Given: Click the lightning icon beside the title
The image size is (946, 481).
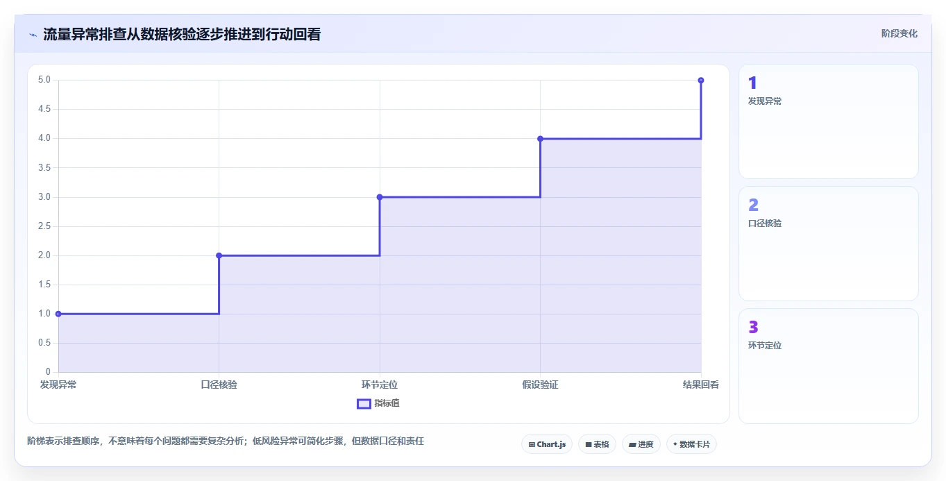Looking at the screenshot, I should point(33,34).
